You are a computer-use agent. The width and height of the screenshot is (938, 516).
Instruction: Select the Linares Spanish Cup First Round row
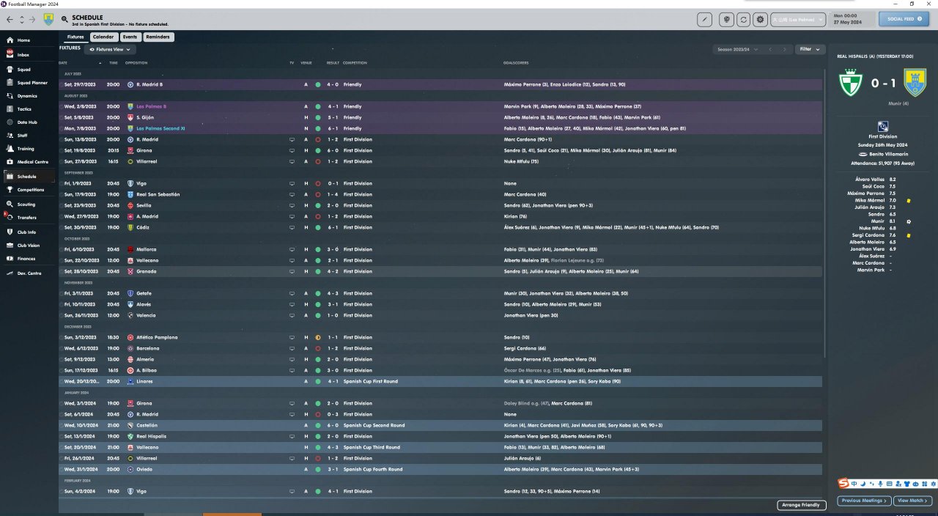click(x=440, y=381)
